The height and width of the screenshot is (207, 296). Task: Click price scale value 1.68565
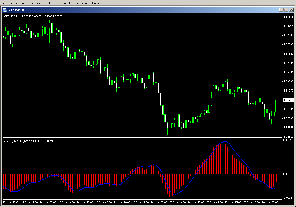point(289,16)
